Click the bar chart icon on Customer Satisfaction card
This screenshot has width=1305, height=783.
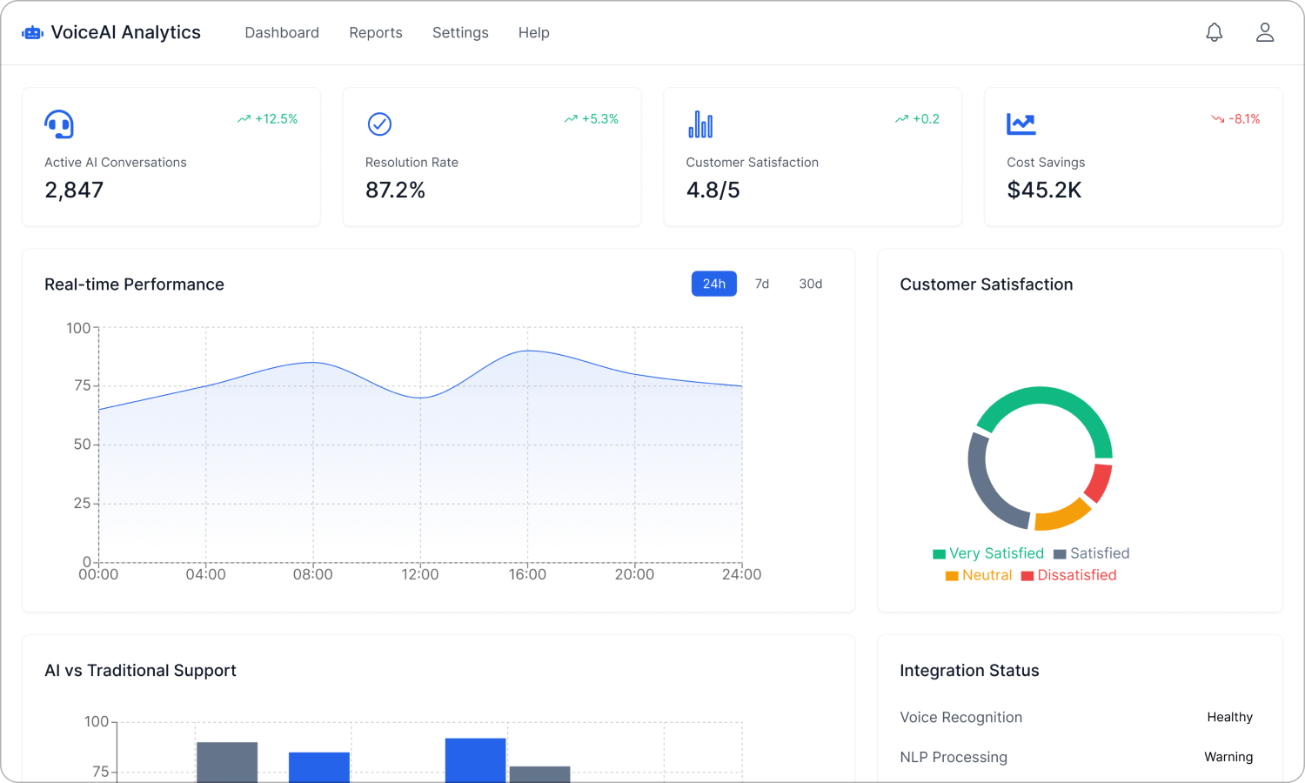(x=700, y=124)
